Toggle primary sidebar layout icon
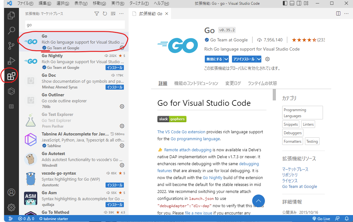 (285, 3)
